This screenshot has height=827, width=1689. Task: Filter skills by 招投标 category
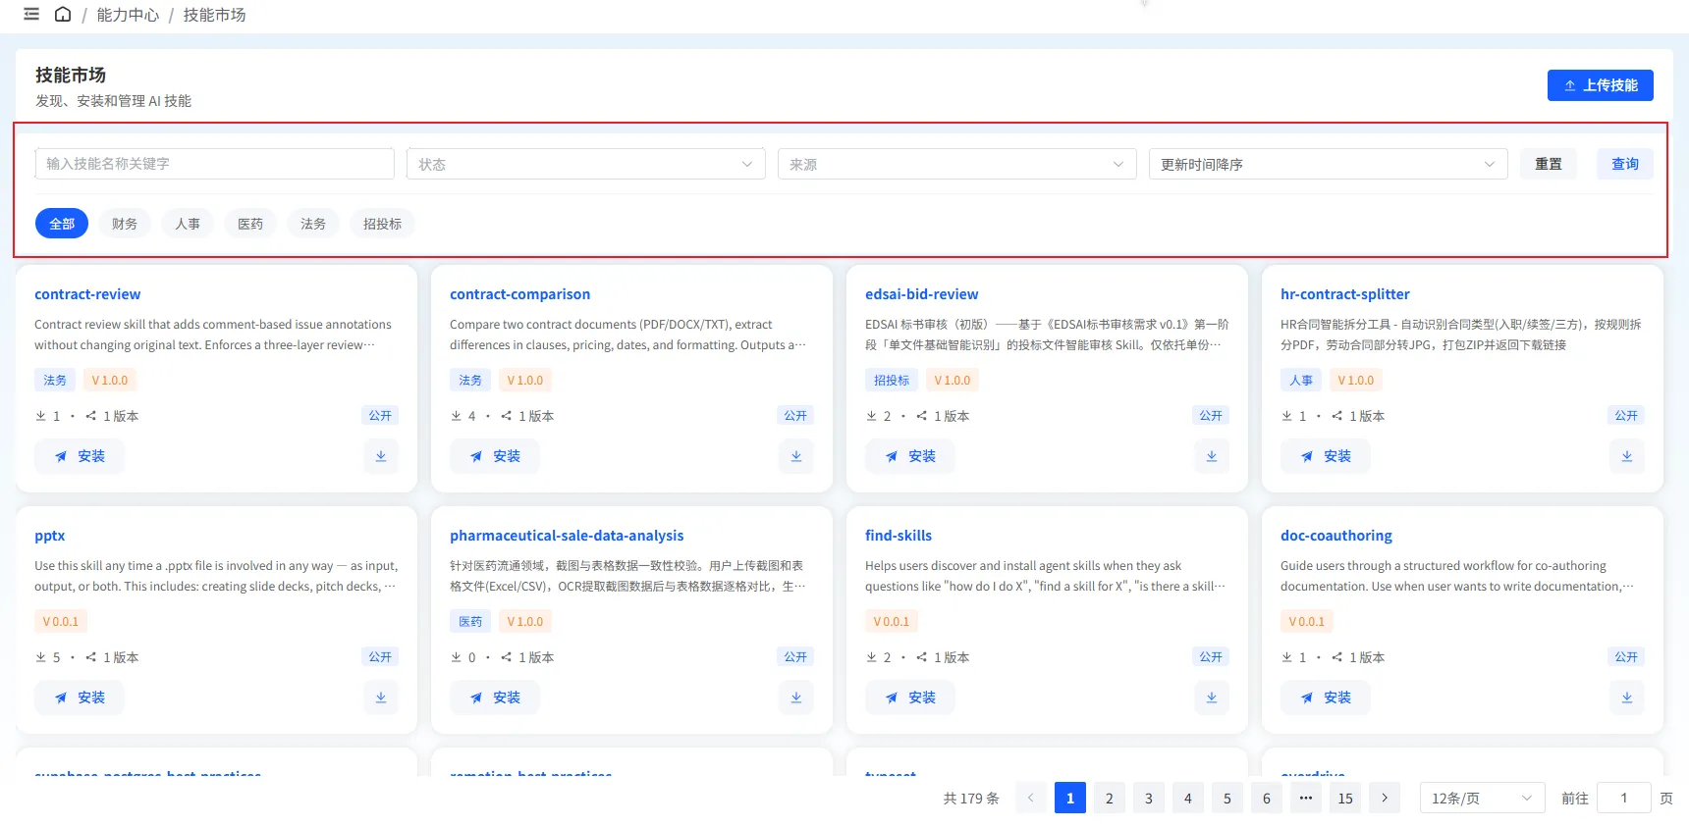pyautogui.click(x=382, y=224)
